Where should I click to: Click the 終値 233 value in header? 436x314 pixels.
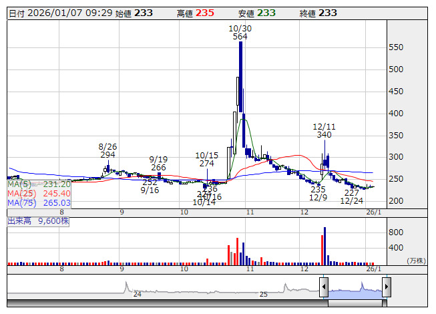[x=328, y=13]
